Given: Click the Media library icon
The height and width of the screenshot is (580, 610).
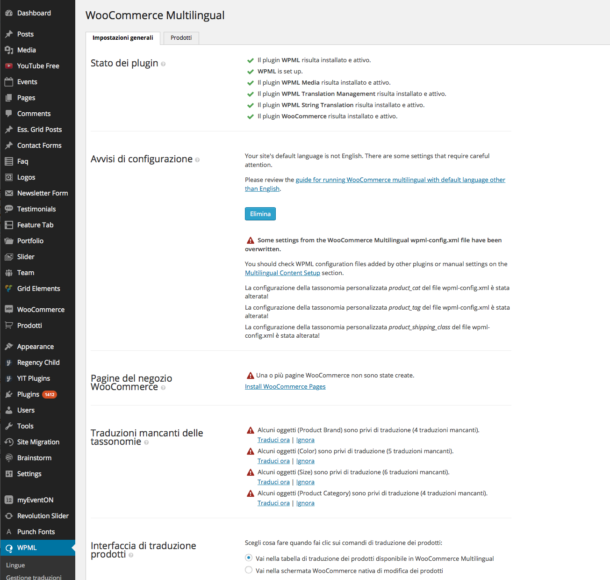Looking at the screenshot, I should [x=9, y=50].
